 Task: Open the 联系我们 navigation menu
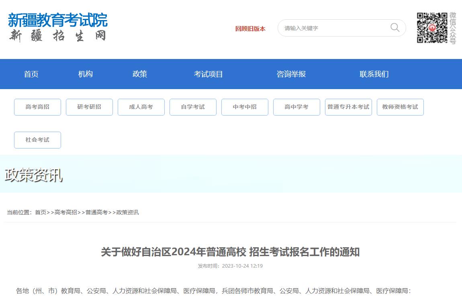374,74
